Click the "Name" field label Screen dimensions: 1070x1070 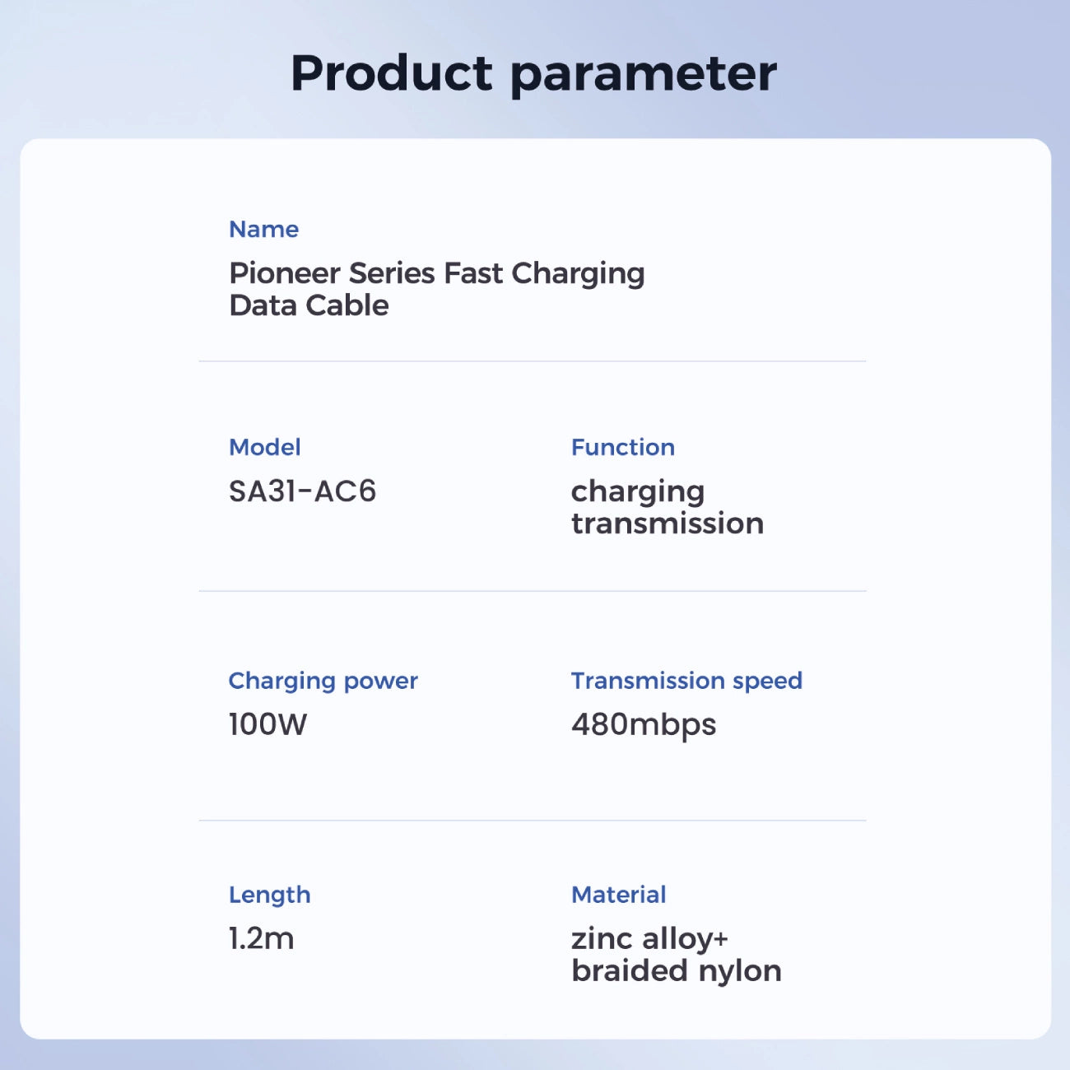point(263,229)
